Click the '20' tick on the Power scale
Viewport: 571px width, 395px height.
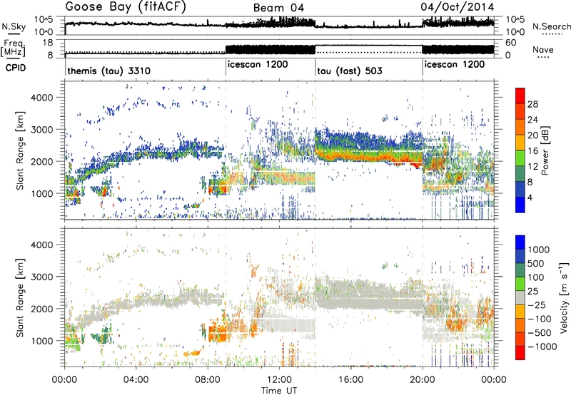(x=532, y=135)
